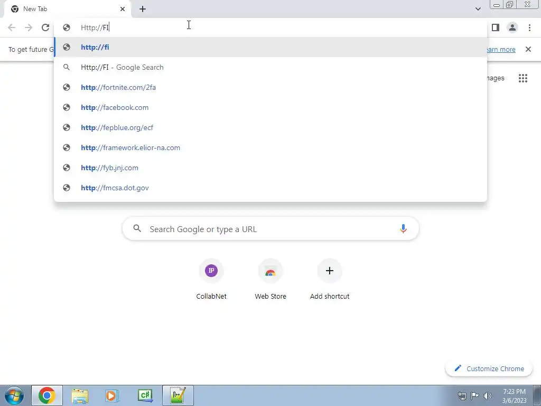Click the Add shortcut button
541x406 pixels.
coord(330,280)
